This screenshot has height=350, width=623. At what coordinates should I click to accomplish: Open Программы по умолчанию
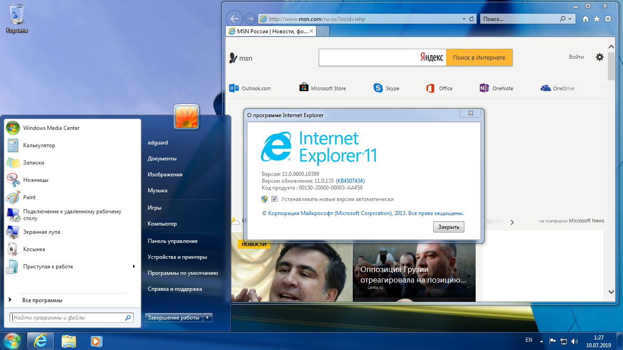[183, 273]
